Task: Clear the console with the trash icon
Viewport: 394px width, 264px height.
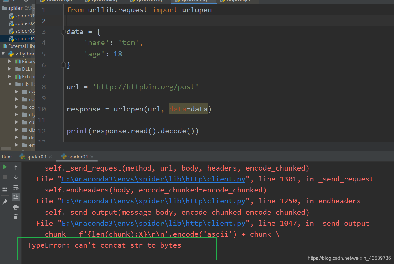Action: (x=16, y=217)
